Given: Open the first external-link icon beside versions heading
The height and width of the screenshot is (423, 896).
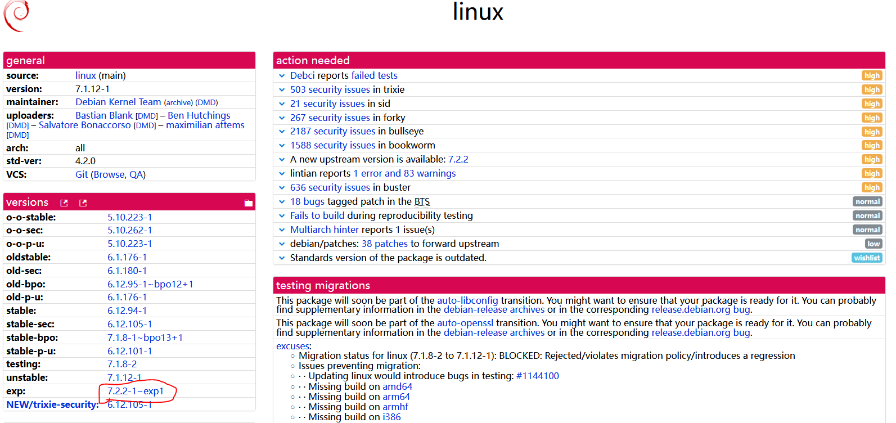Looking at the screenshot, I should click(64, 203).
